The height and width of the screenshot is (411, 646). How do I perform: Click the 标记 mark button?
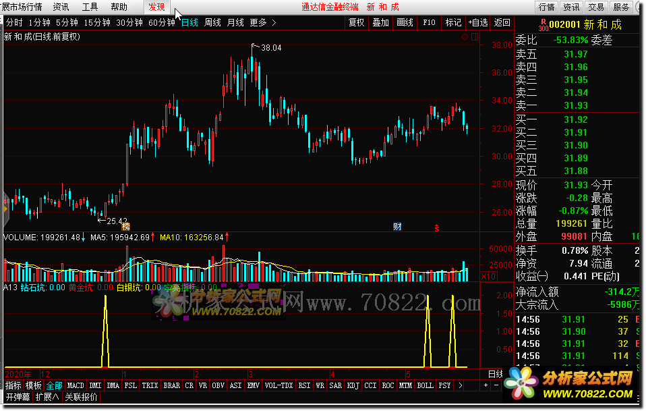(x=453, y=23)
